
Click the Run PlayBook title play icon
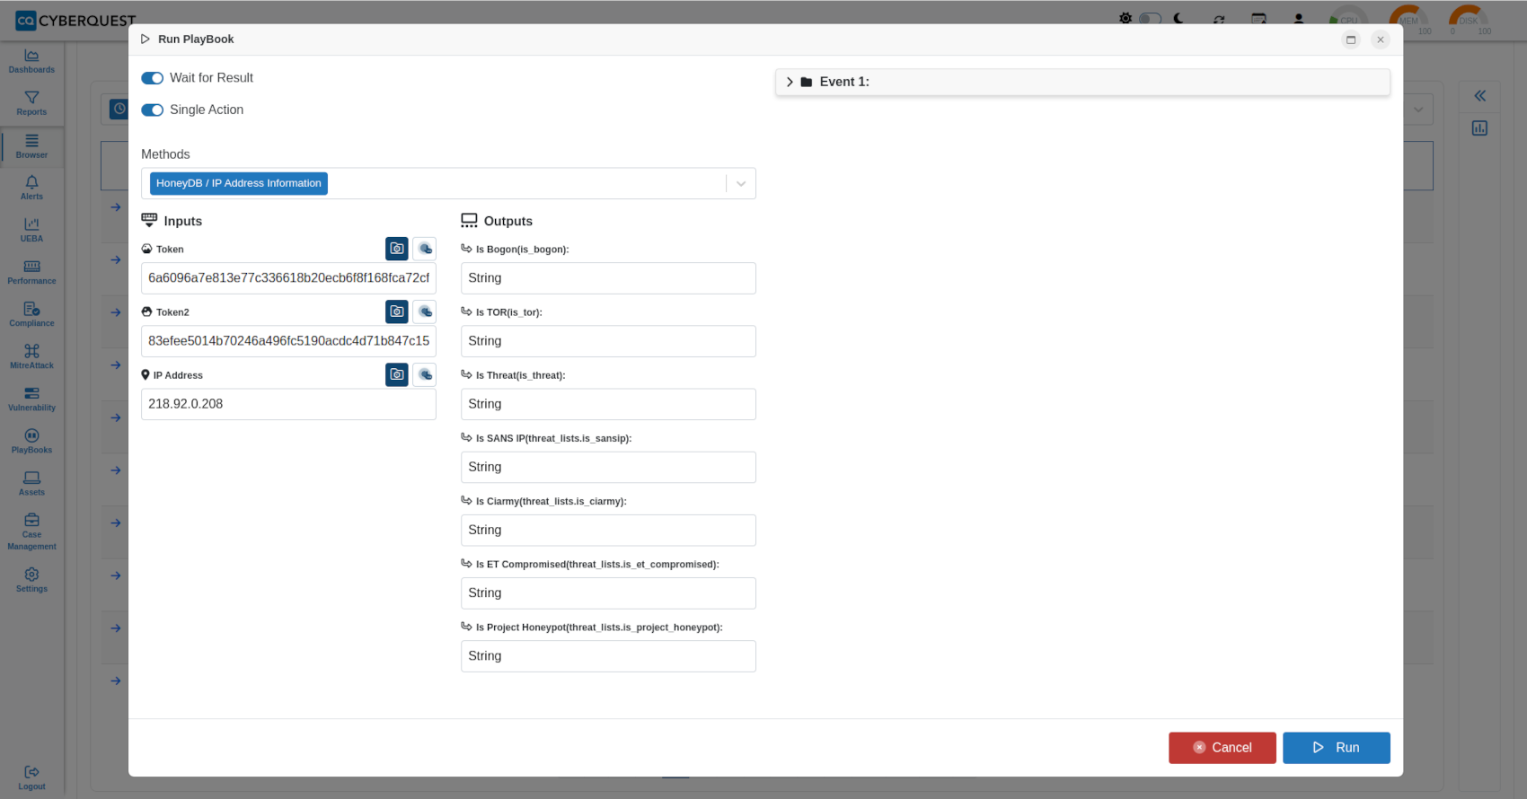click(146, 40)
